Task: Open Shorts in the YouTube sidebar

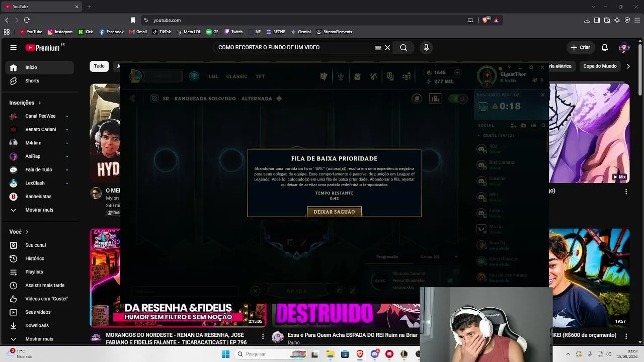Action: pos(40,81)
